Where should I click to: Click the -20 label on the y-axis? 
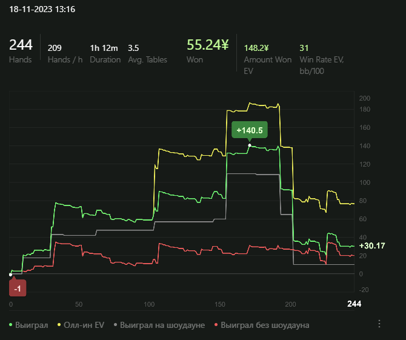click(x=364, y=290)
